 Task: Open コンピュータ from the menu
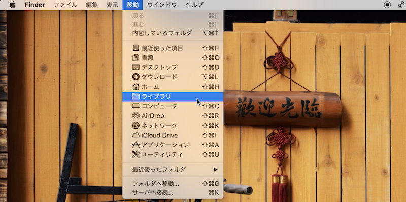pyautogui.click(x=173, y=106)
